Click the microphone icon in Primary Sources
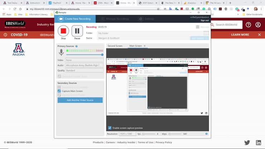265x149 pixels. [x=61, y=52]
